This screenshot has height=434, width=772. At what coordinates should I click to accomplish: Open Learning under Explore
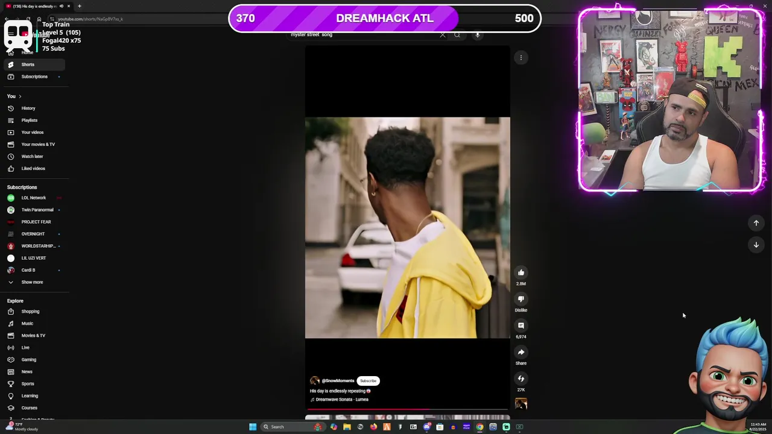(35, 396)
